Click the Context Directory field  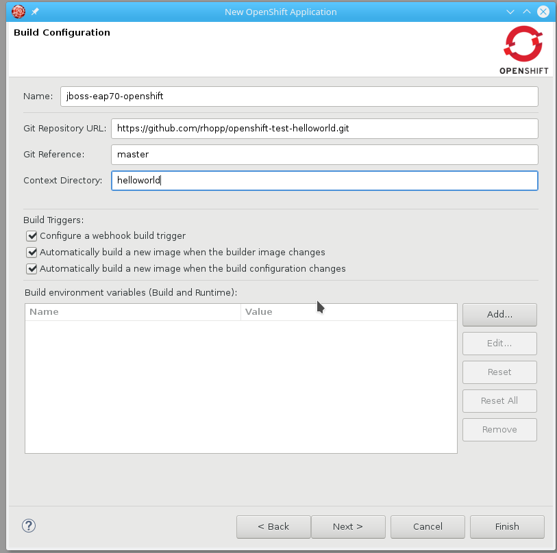coord(324,180)
